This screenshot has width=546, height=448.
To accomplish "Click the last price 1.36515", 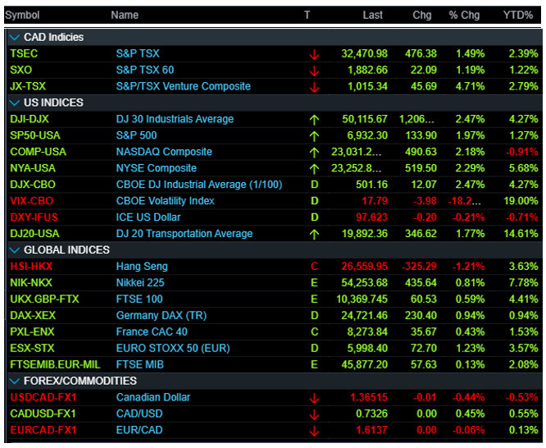I will [369, 398].
